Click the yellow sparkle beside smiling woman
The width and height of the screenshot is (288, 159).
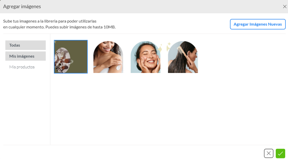click(160, 49)
